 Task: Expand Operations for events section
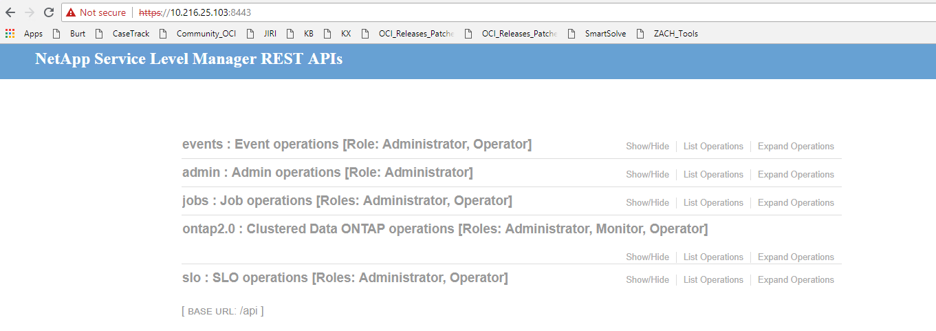click(x=796, y=146)
